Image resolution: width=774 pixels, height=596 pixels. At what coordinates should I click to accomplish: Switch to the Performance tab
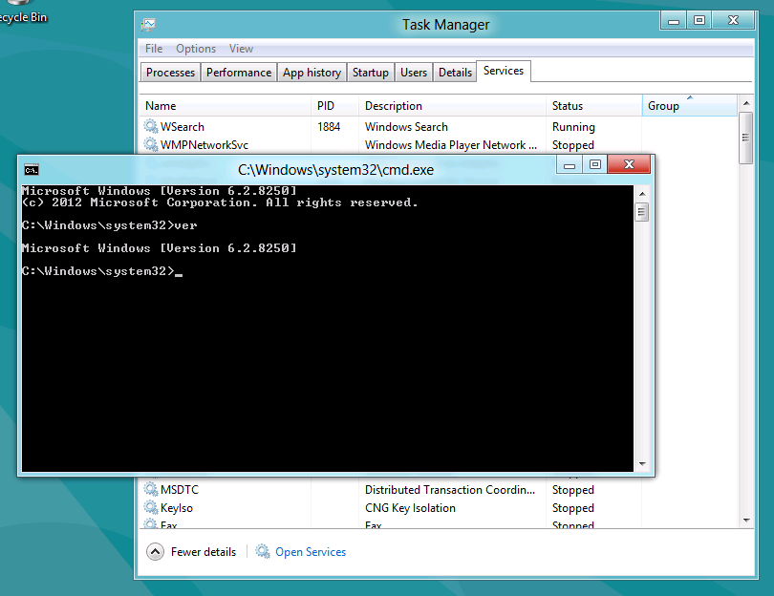tap(239, 73)
